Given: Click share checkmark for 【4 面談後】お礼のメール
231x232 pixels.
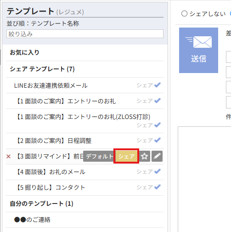Looking at the screenshot, I should tap(158, 171).
